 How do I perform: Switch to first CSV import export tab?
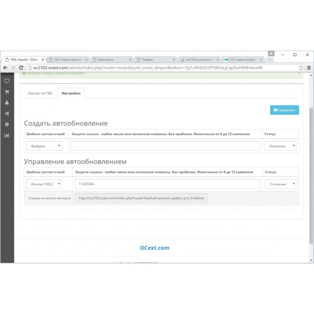point(67,60)
